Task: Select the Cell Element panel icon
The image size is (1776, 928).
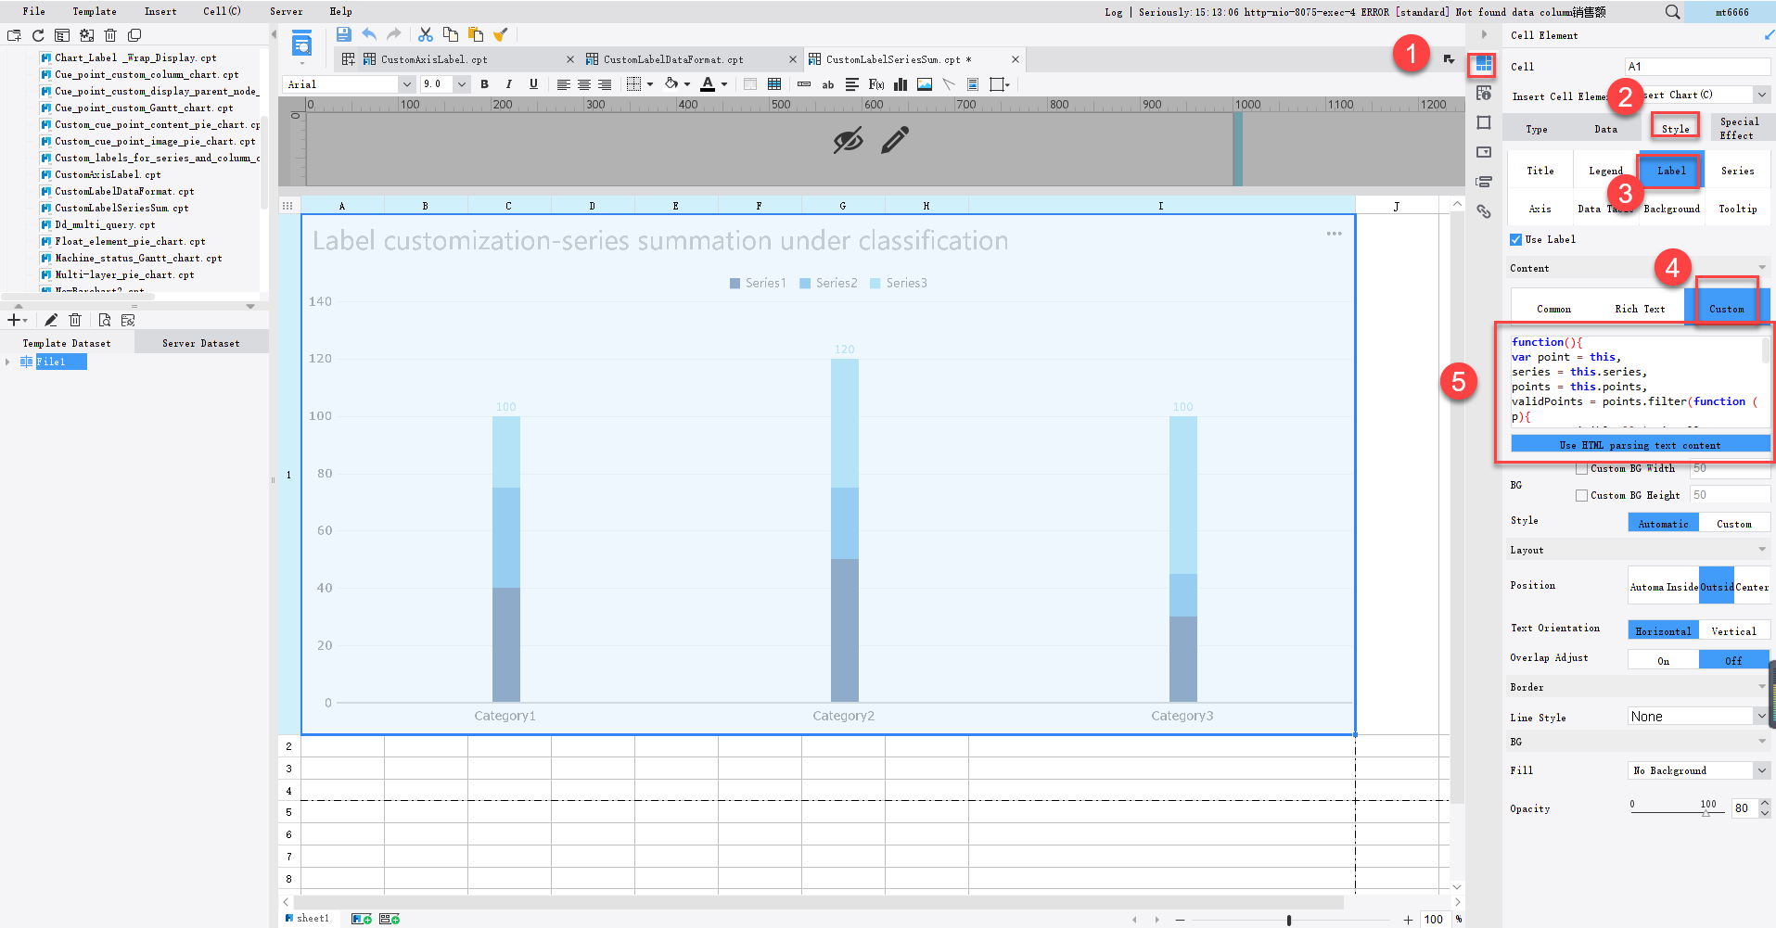Action: tap(1480, 65)
